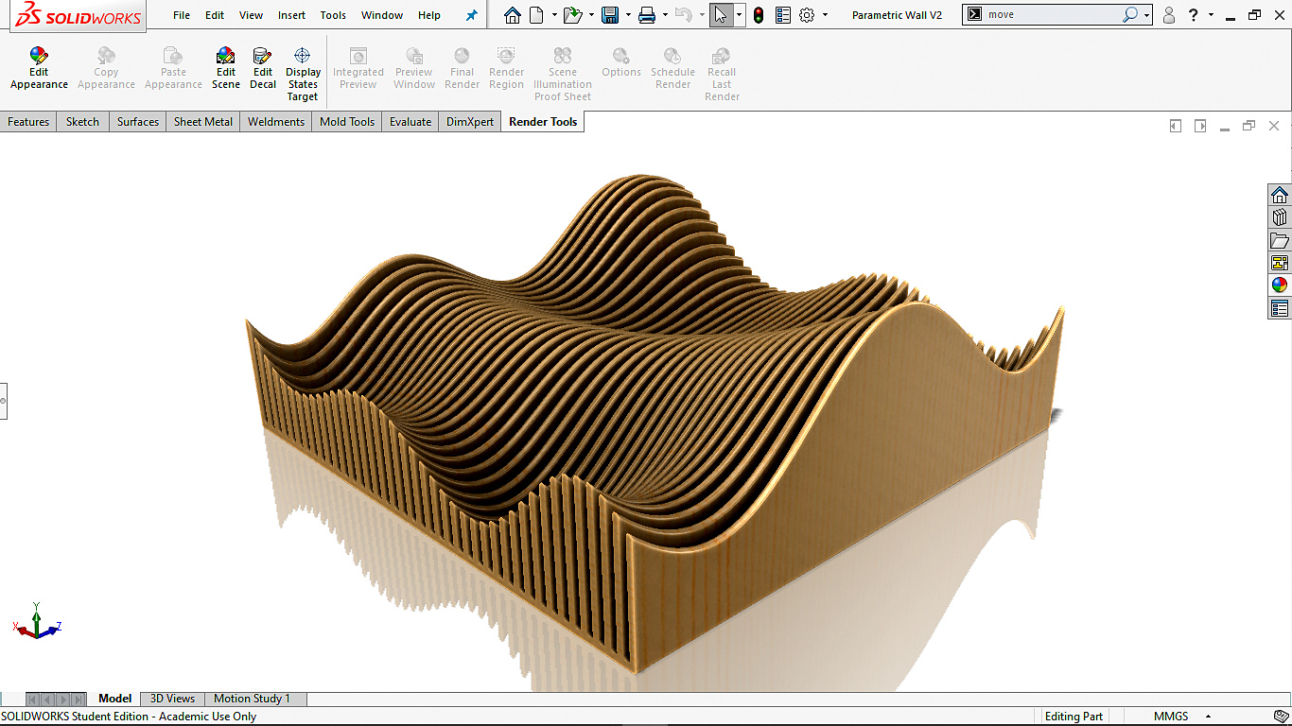Screen dimensions: 1292x726
Task: Expand the Options gear dropdown arrow
Action: (x=825, y=15)
